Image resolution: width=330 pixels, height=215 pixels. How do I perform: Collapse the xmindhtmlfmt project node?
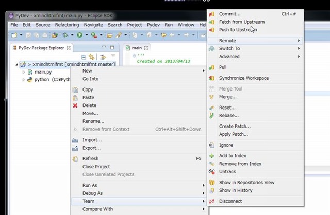pyautogui.click(x=16, y=65)
